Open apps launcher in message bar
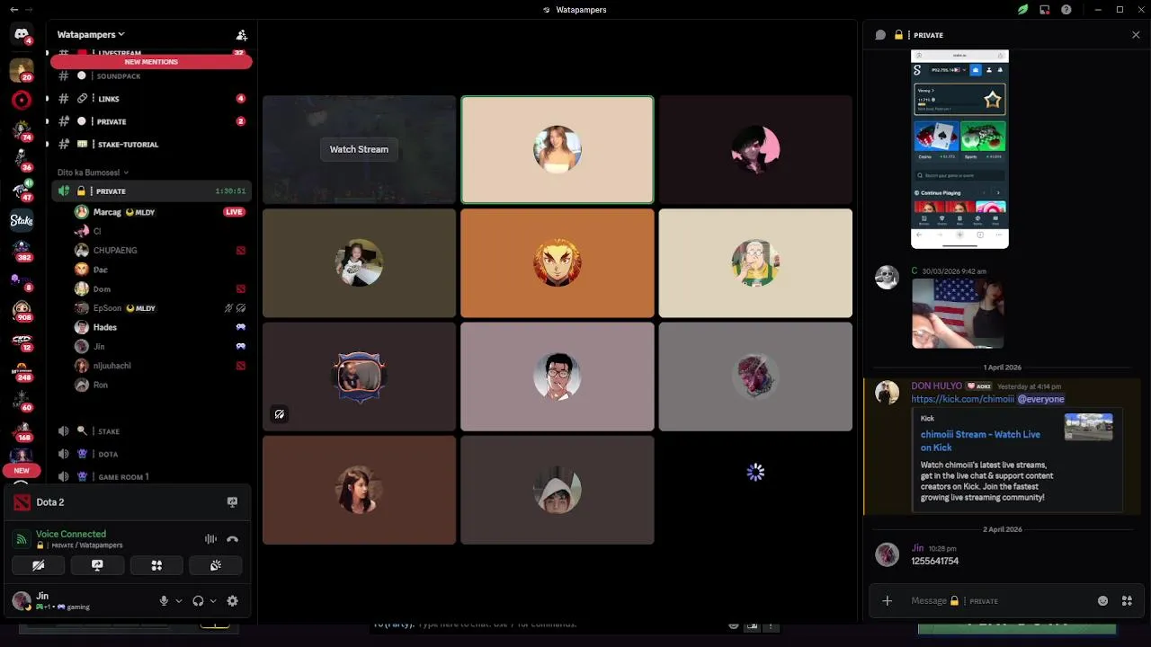Image resolution: width=1151 pixels, height=647 pixels. pyautogui.click(x=1127, y=601)
